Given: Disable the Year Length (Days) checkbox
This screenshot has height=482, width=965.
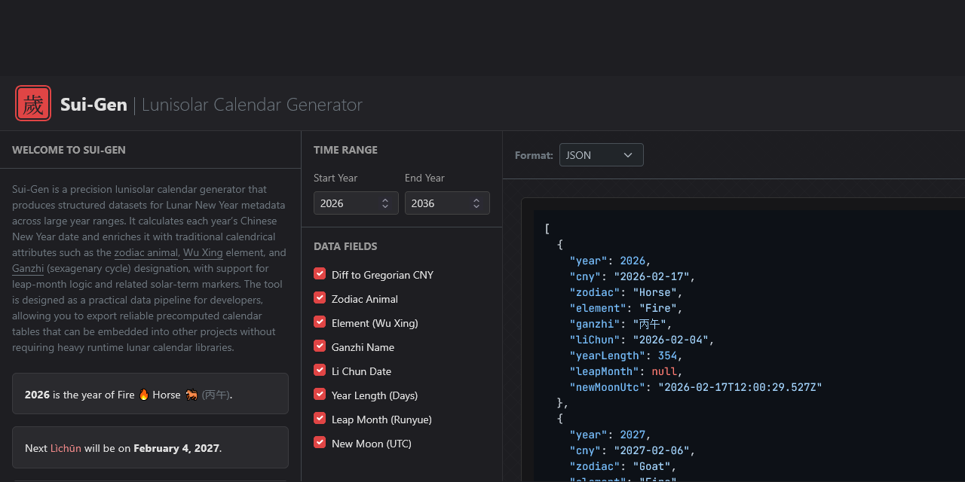Looking at the screenshot, I should 320,395.
